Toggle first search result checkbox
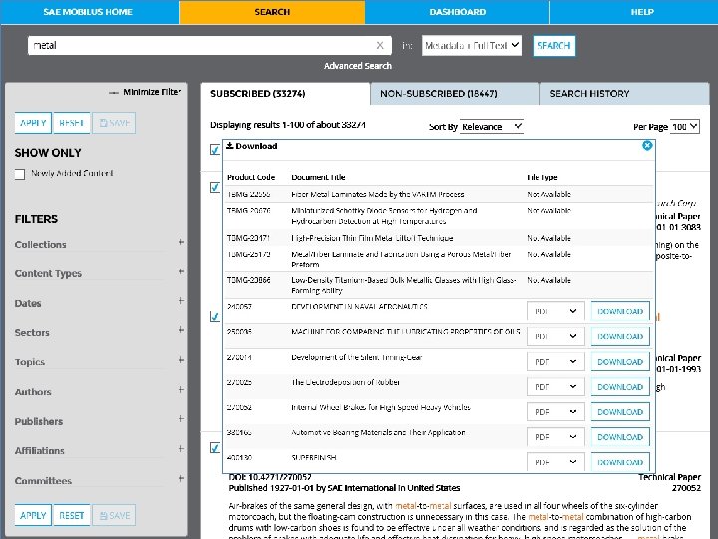The image size is (718, 539). coord(215,187)
